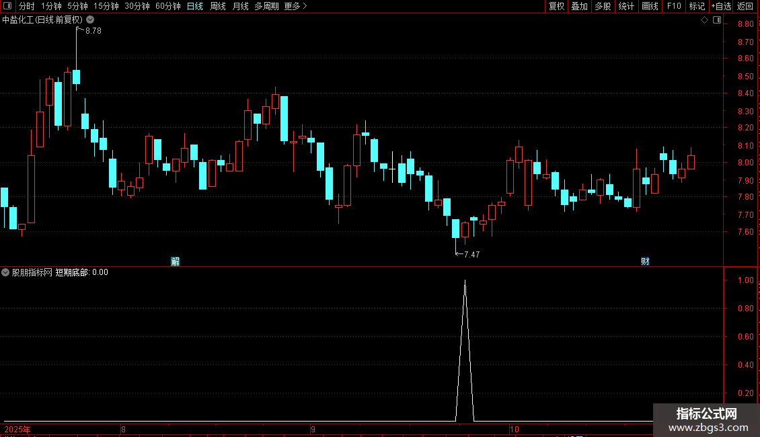760x437 pixels.
Task: Click the diamond icon at chart top right
Action: point(705,20)
